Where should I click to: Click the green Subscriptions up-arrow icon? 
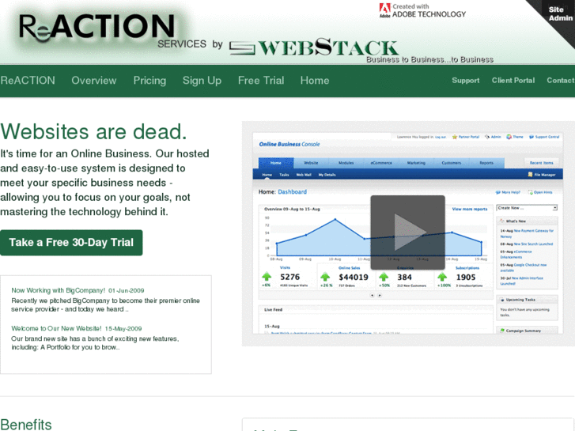[x=442, y=276]
